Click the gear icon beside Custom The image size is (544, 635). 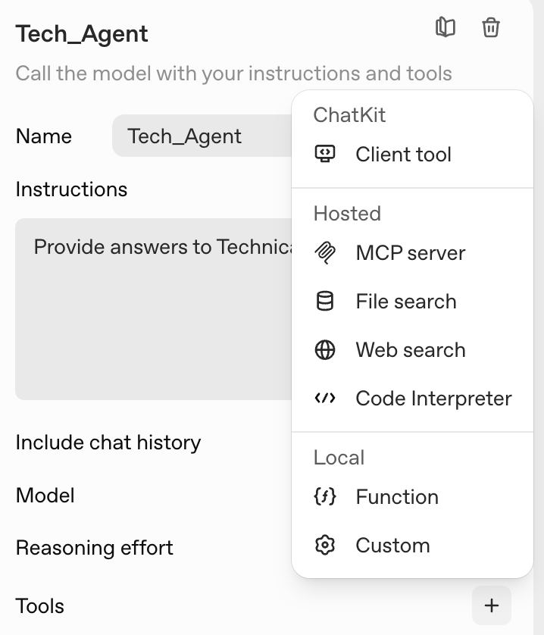[x=325, y=545]
